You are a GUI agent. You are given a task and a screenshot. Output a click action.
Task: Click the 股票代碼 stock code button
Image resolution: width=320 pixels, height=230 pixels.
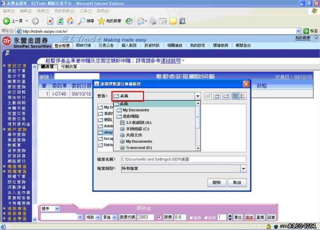[127, 217]
